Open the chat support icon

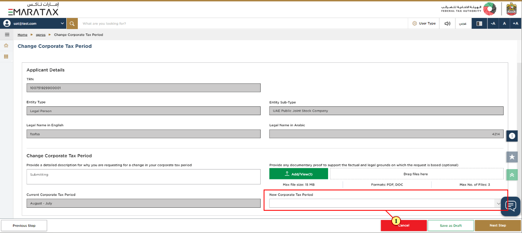click(511, 207)
